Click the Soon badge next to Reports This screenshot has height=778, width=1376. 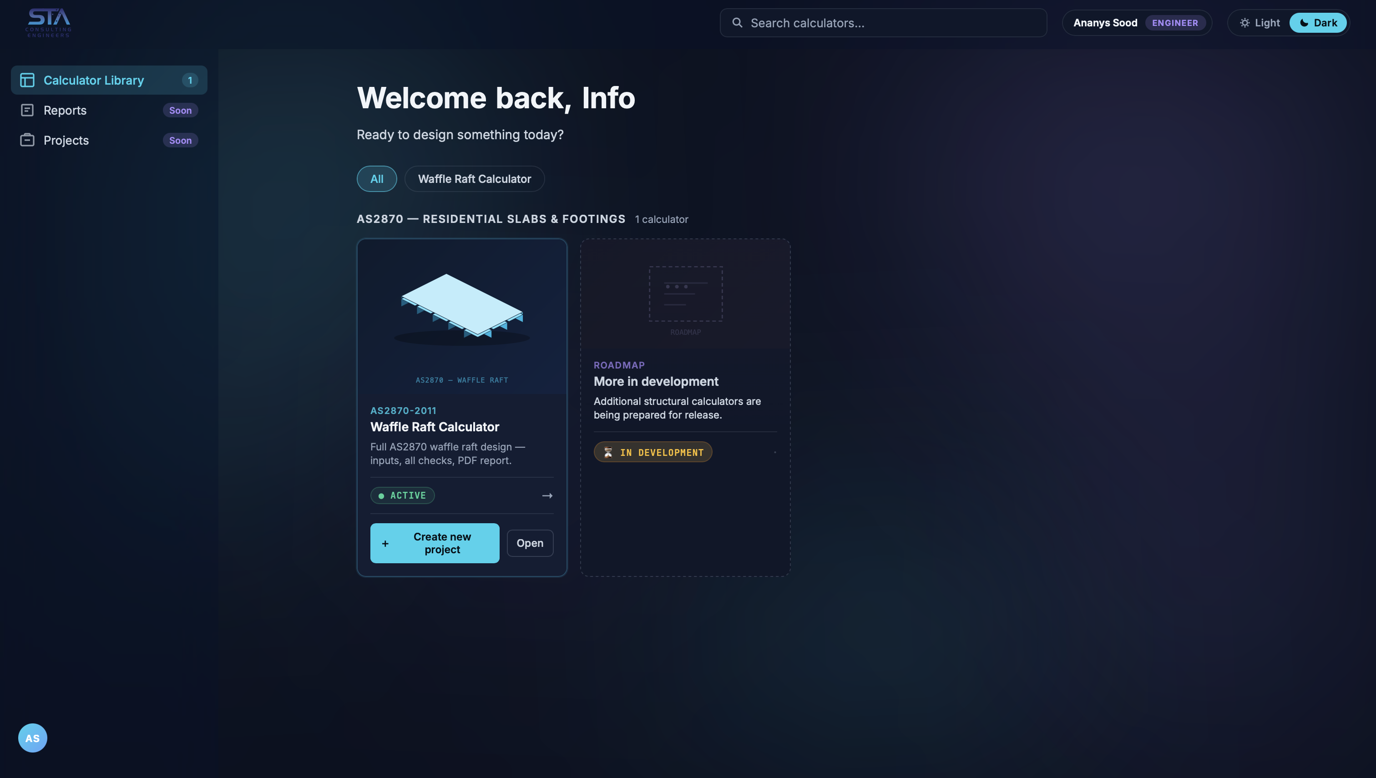pos(181,110)
